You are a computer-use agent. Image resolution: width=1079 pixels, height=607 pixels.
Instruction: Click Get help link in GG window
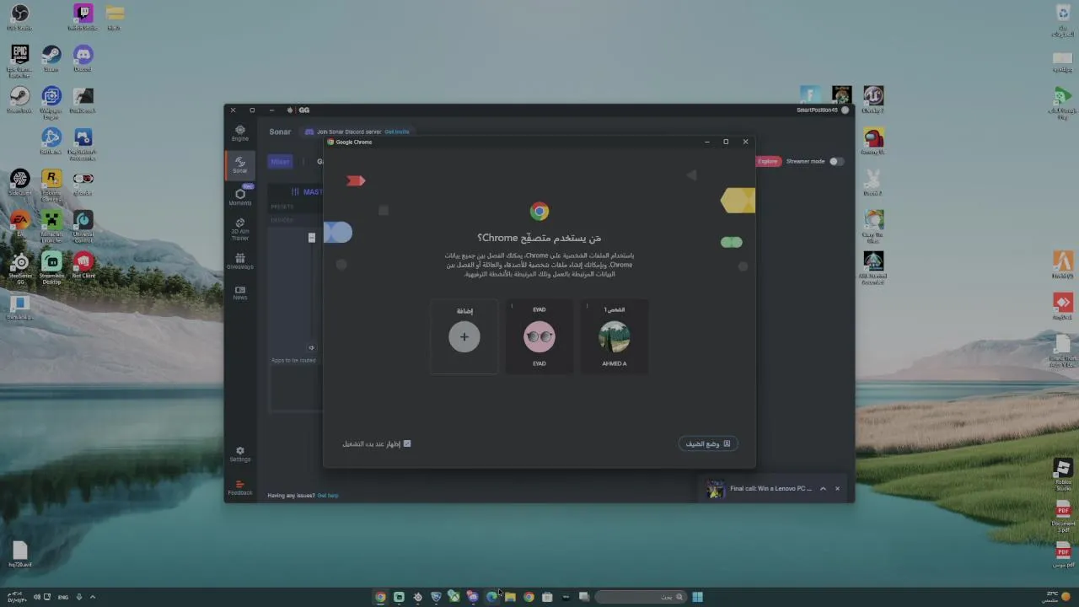[328, 496]
